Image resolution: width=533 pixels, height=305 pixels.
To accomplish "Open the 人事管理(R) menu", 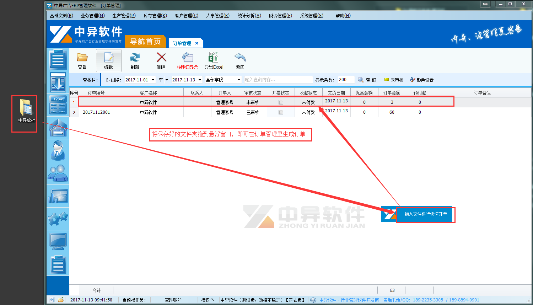I will [218, 16].
